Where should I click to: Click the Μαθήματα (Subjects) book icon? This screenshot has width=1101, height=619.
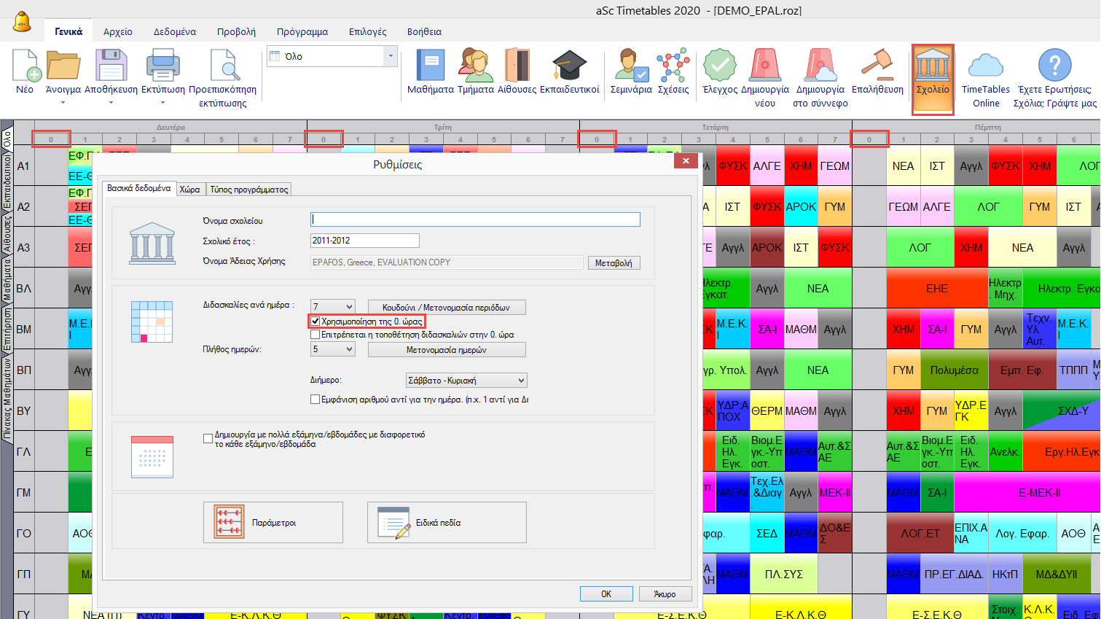tap(430, 66)
